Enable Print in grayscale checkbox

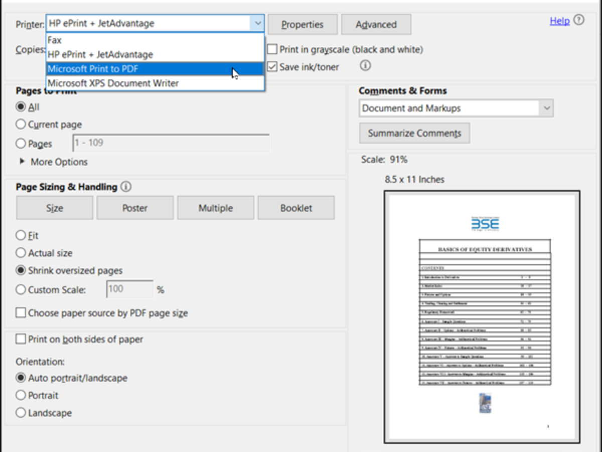point(272,49)
